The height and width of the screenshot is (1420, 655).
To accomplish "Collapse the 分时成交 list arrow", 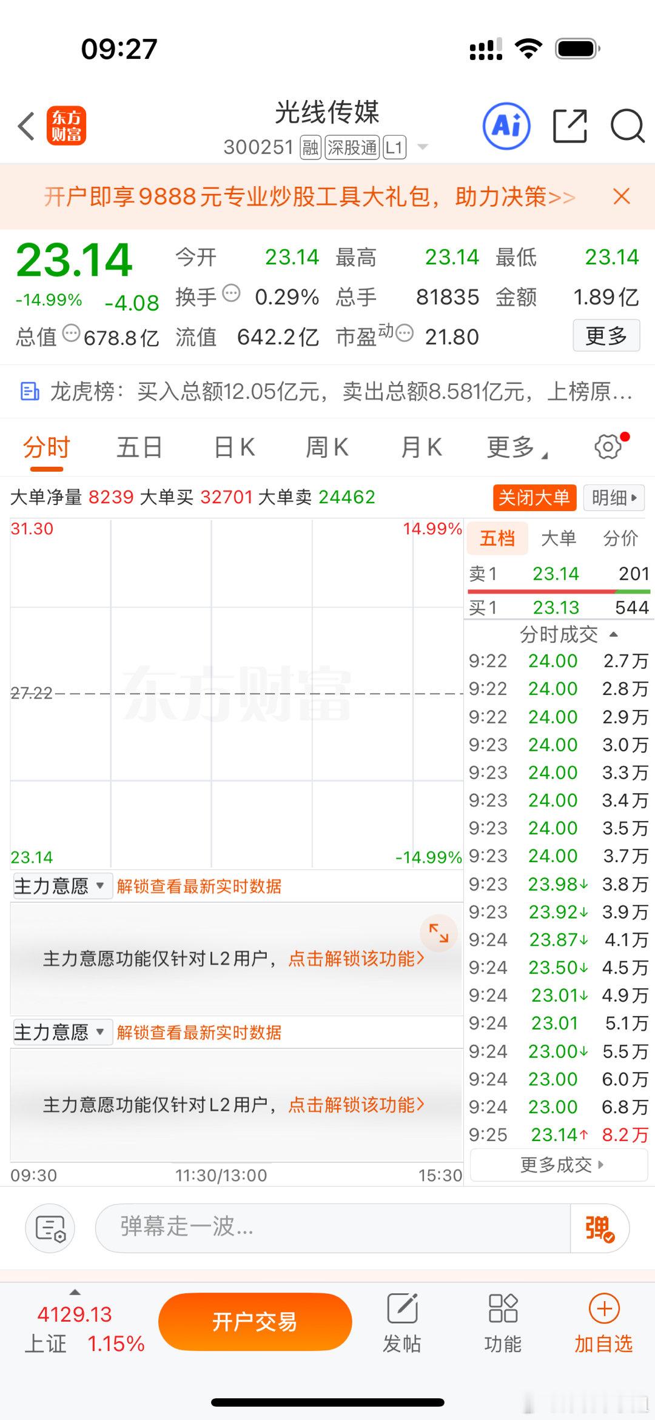I will 613,634.
